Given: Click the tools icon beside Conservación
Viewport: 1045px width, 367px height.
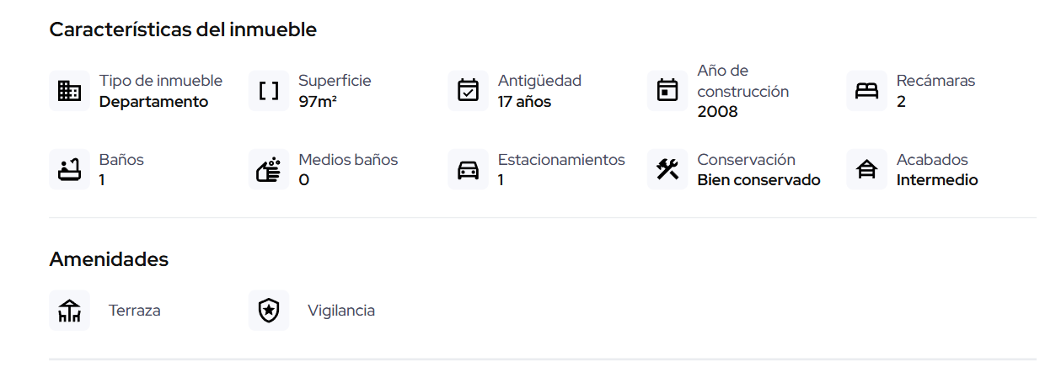Looking at the screenshot, I should 667,170.
